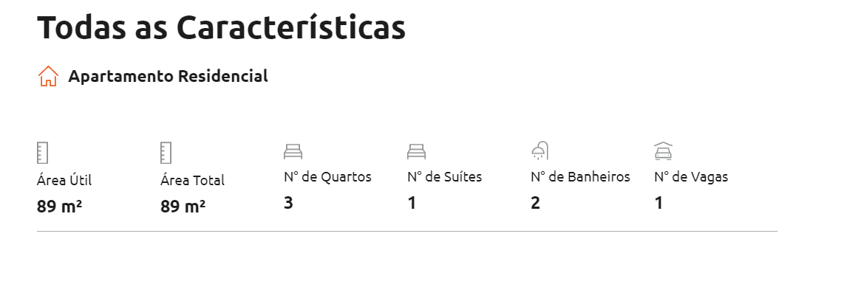
Task: Click the orange house icon
Action: coord(48,76)
